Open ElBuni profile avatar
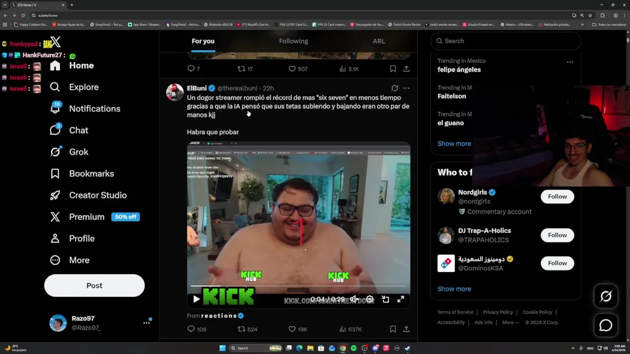This screenshot has width=630, height=354. (175, 92)
